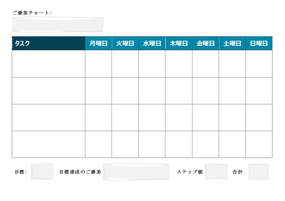Click the fourth task row's name cell
The width and height of the screenshot is (285, 201).
tap(49, 144)
